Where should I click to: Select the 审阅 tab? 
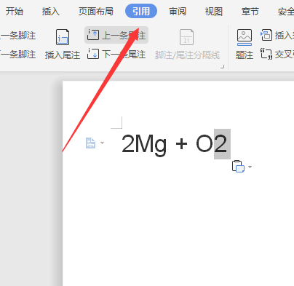coord(178,12)
